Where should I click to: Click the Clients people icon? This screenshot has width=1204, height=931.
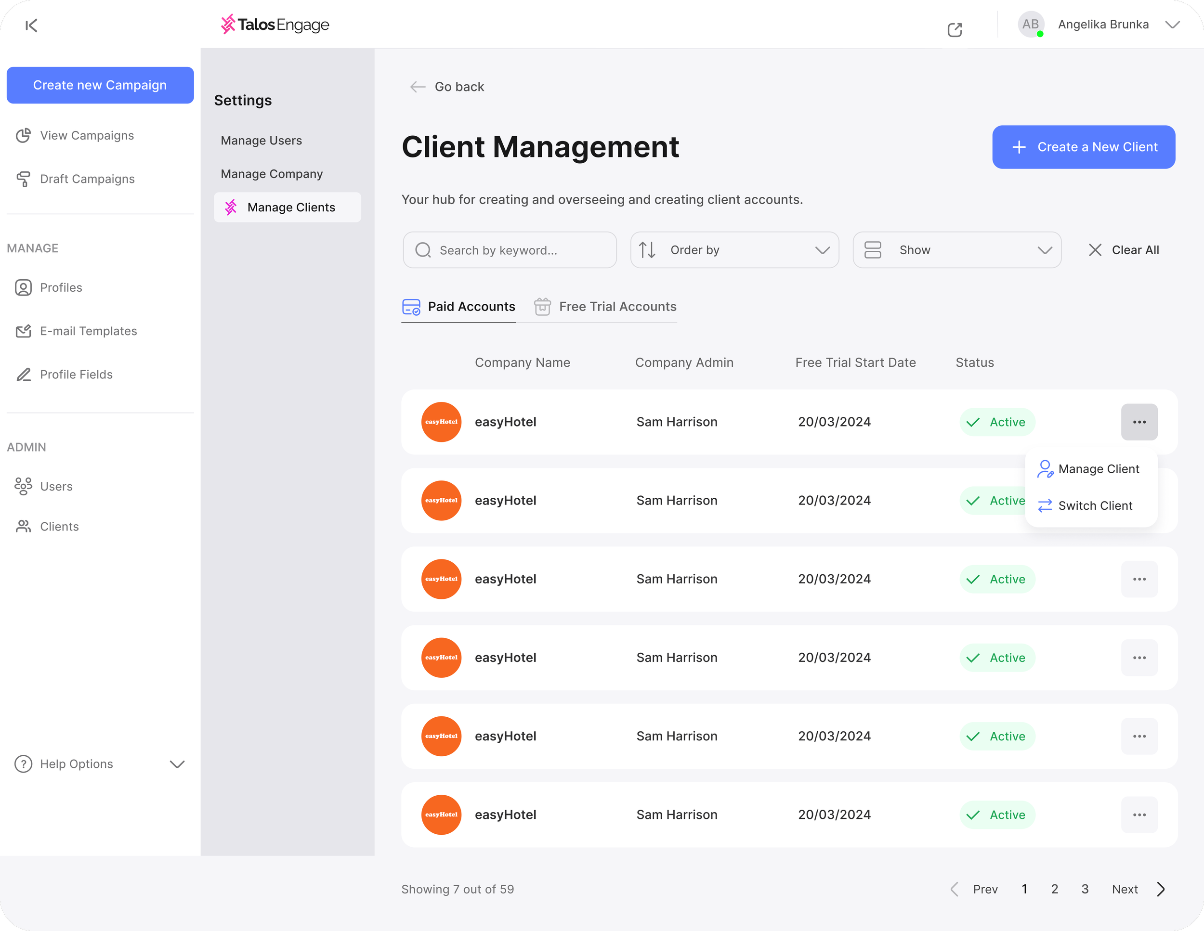pyautogui.click(x=23, y=527)
